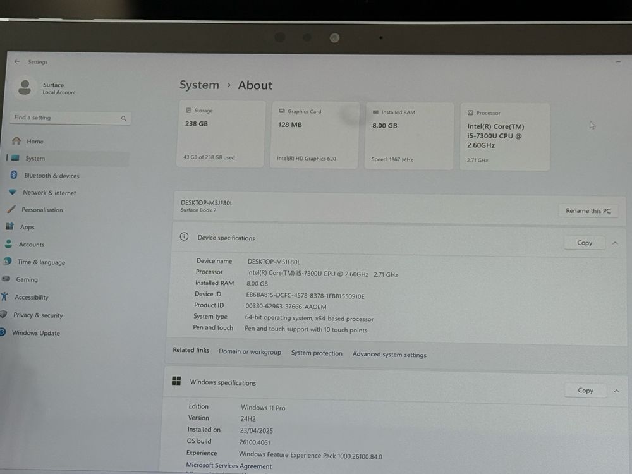Click the search magnifier icon
632x474 pixels.
123,118
